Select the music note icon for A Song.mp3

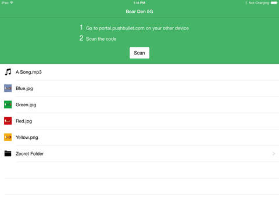[8, 72]
